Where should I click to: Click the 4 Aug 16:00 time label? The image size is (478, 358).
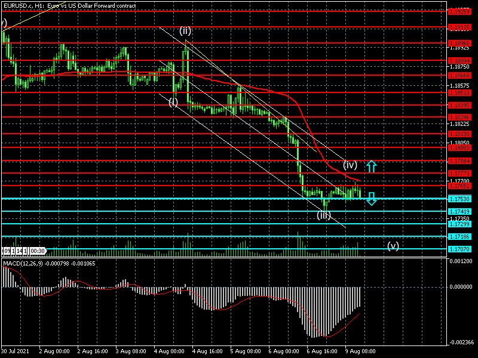[207, 351]
